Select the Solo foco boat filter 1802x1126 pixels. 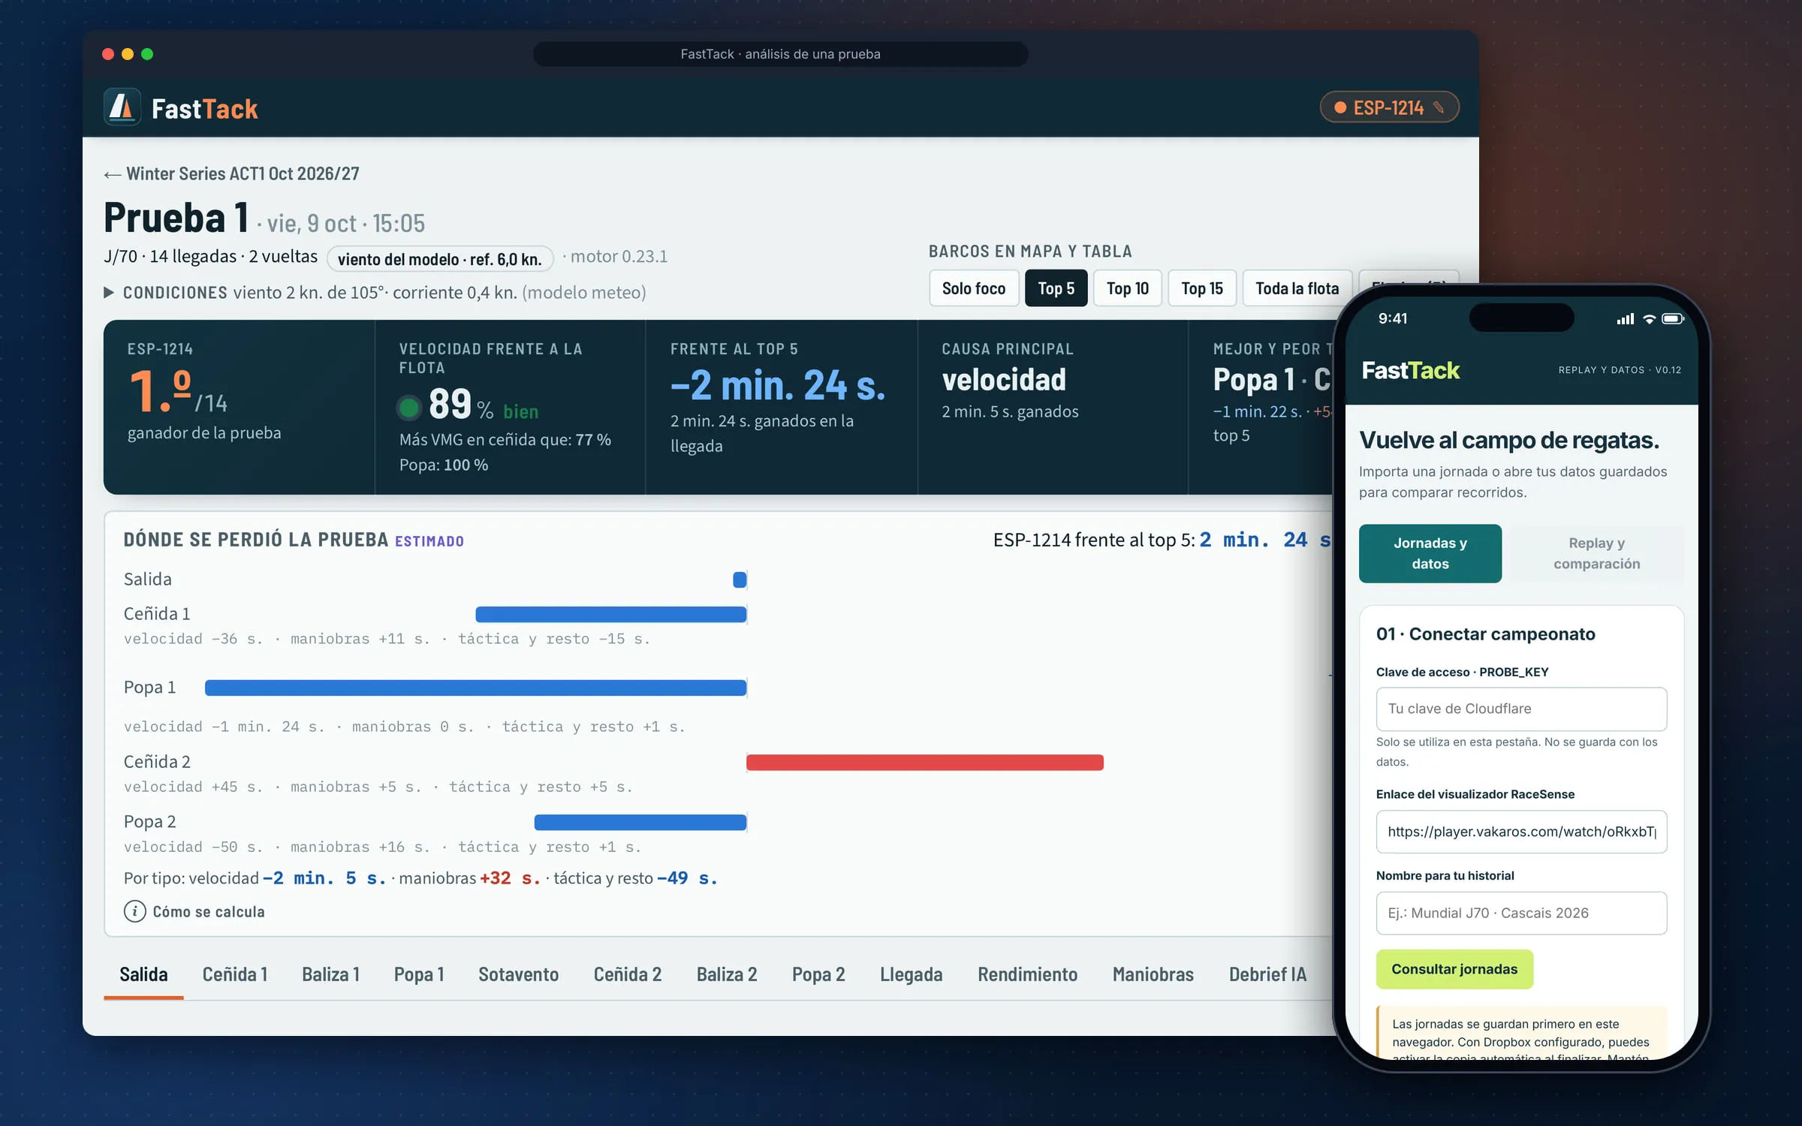click(x=974, y=288)
